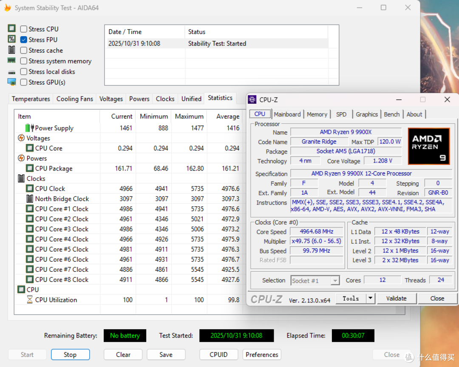Stop the stability test
The image size is (459, 367).
pyautogui.click(x=70, y=355)
